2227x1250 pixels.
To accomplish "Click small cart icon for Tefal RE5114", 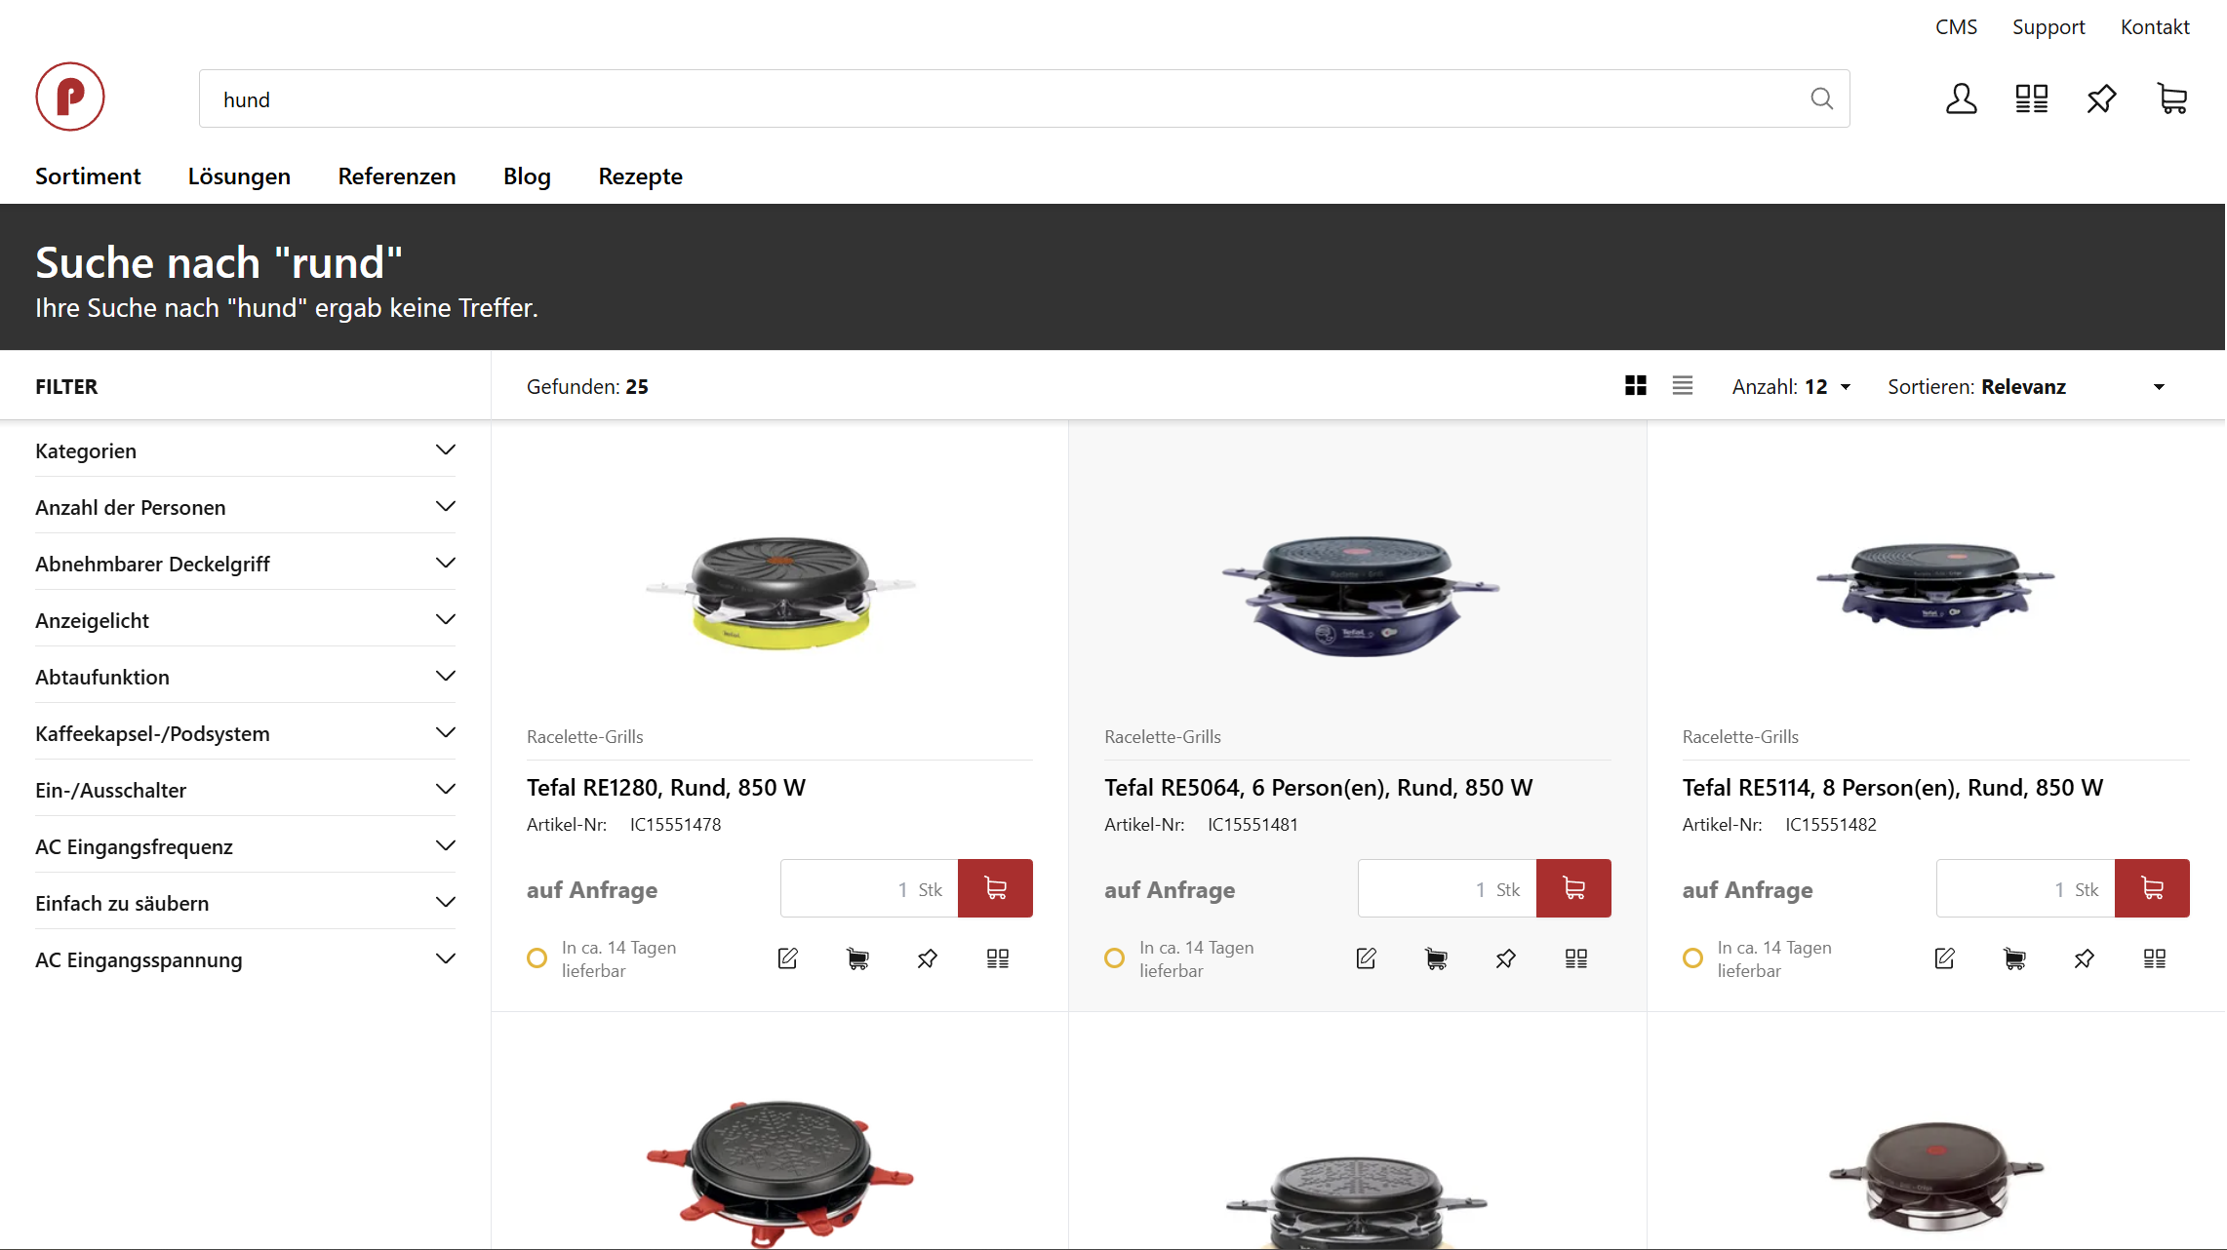I will coord(2014,958).
